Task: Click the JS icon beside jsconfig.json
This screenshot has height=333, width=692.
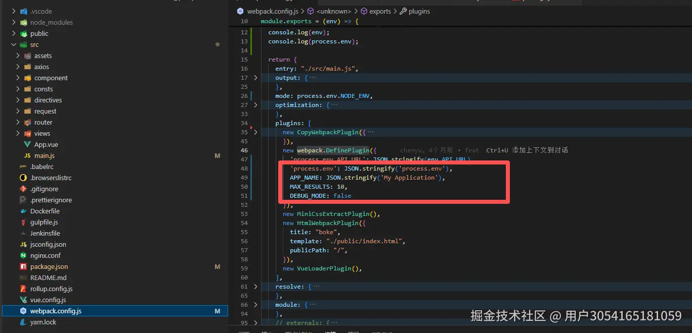Action: pyautogui.click(x=23, y=244)
